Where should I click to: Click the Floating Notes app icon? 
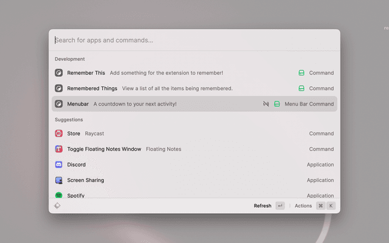tap(59, 149)
